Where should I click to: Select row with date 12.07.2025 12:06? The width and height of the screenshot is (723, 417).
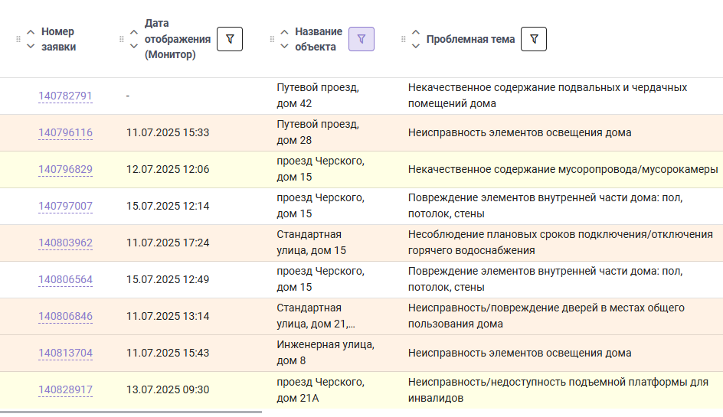point(361,170)
